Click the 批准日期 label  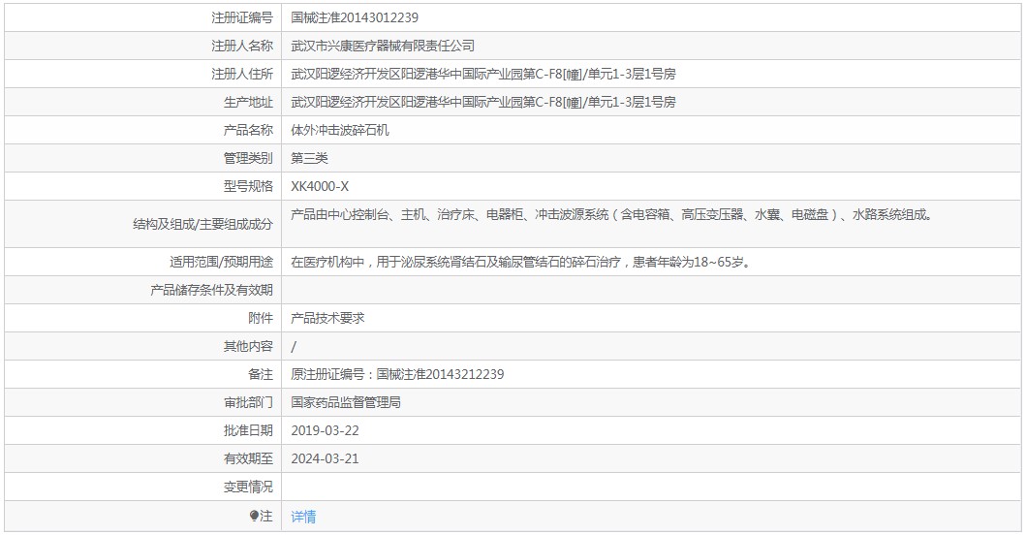pos(249,431)
